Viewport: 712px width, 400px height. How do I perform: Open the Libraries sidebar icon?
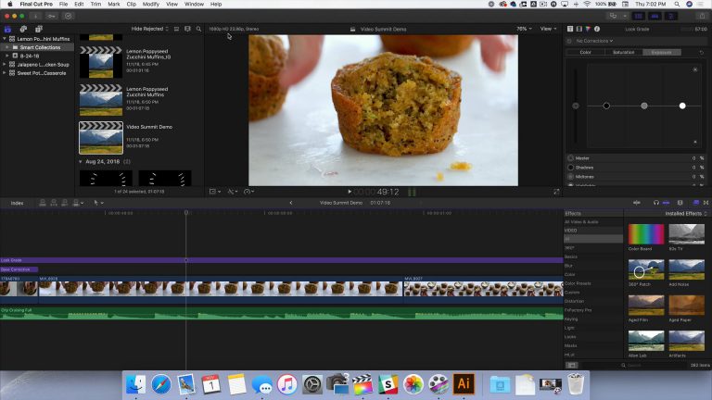click(7, 29)
